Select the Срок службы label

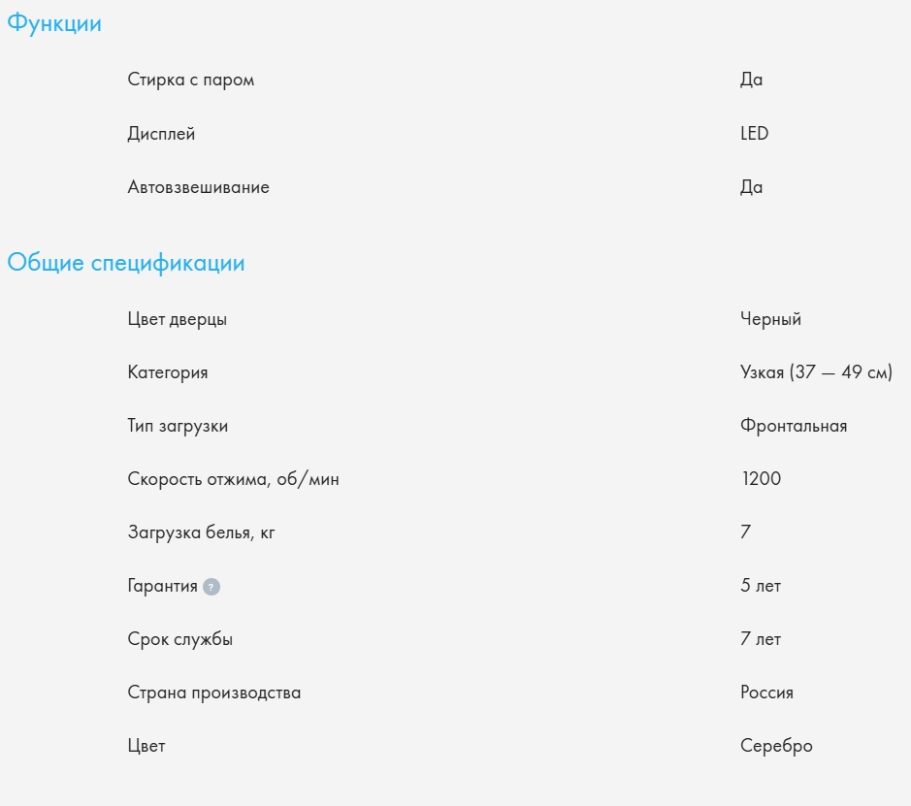click(x=180, y=639)
